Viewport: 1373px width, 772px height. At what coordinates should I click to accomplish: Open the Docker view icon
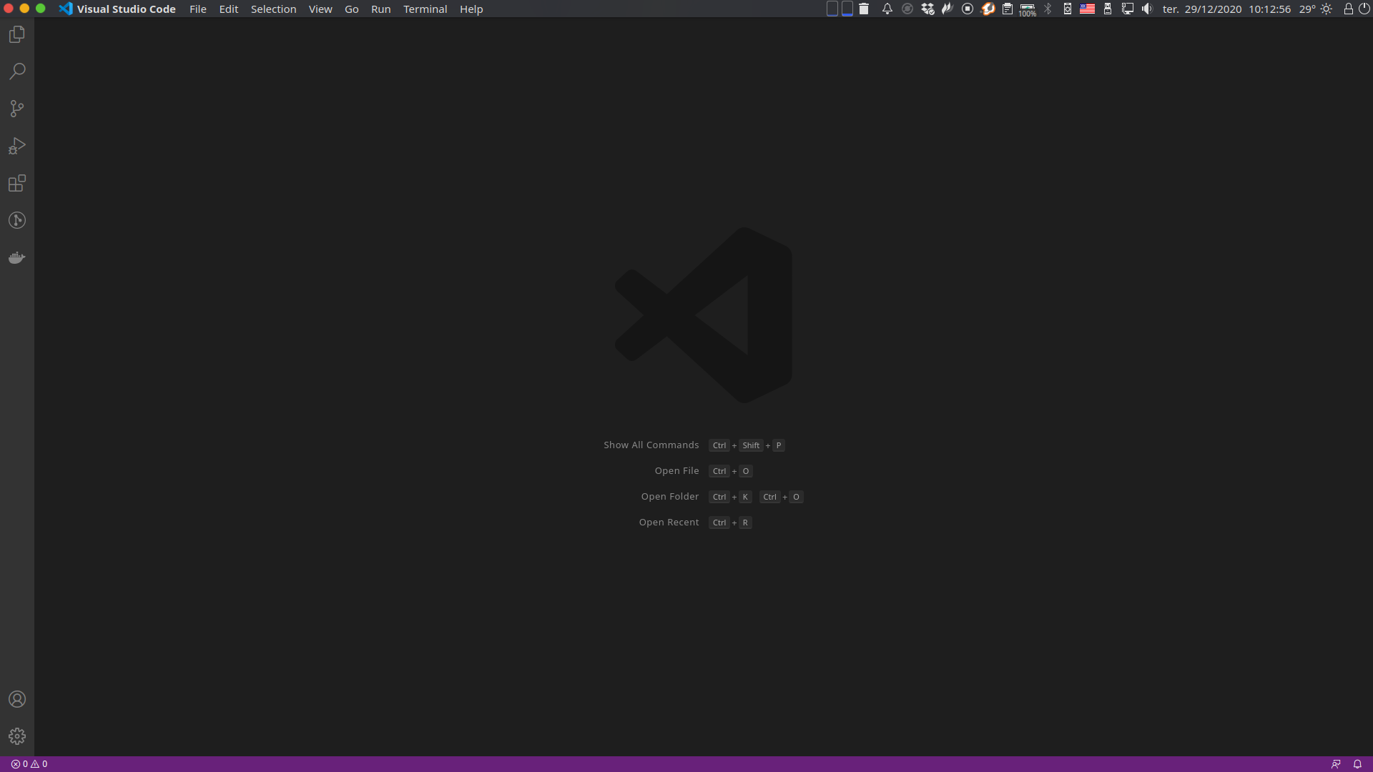pyautogui.click(x=17, y=257)
